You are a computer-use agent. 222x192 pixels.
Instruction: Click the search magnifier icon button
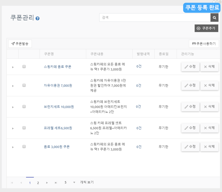[214, 18]
